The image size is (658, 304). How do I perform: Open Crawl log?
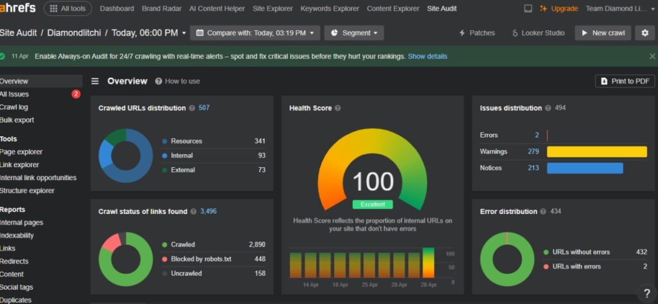point(14,107)
